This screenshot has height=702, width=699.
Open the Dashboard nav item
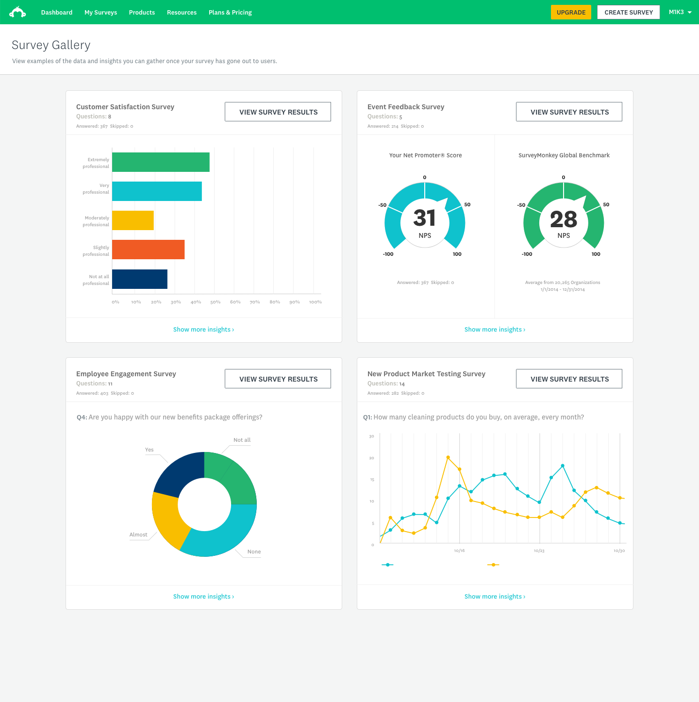click(x=57, y=13)
